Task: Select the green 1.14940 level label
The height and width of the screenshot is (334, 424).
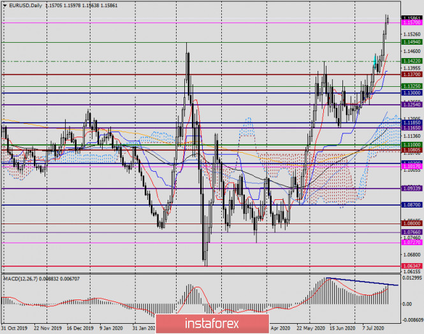Action: click(x=410, y=42)
